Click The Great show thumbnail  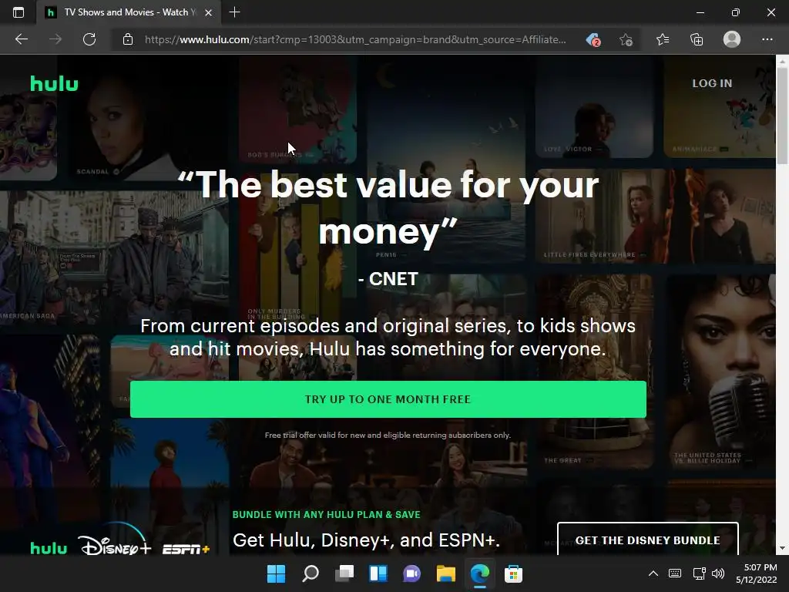click(x=594, y=372)
